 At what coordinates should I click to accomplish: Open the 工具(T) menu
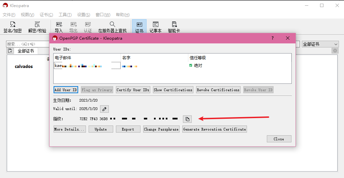(x=65, y=15)
